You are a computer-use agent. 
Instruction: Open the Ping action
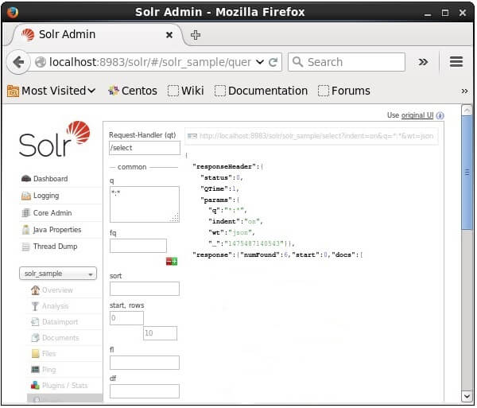tap(49, 370)
